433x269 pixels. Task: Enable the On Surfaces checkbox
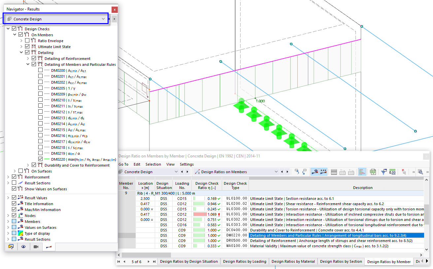coord(20,171)
